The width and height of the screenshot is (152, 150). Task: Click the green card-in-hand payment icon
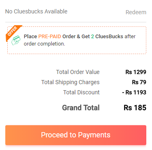pyautogui.click(x=16, y=40)
